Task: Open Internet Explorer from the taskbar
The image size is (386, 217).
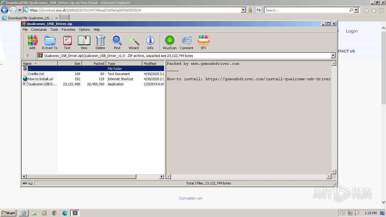Action: tap(24, 213)
